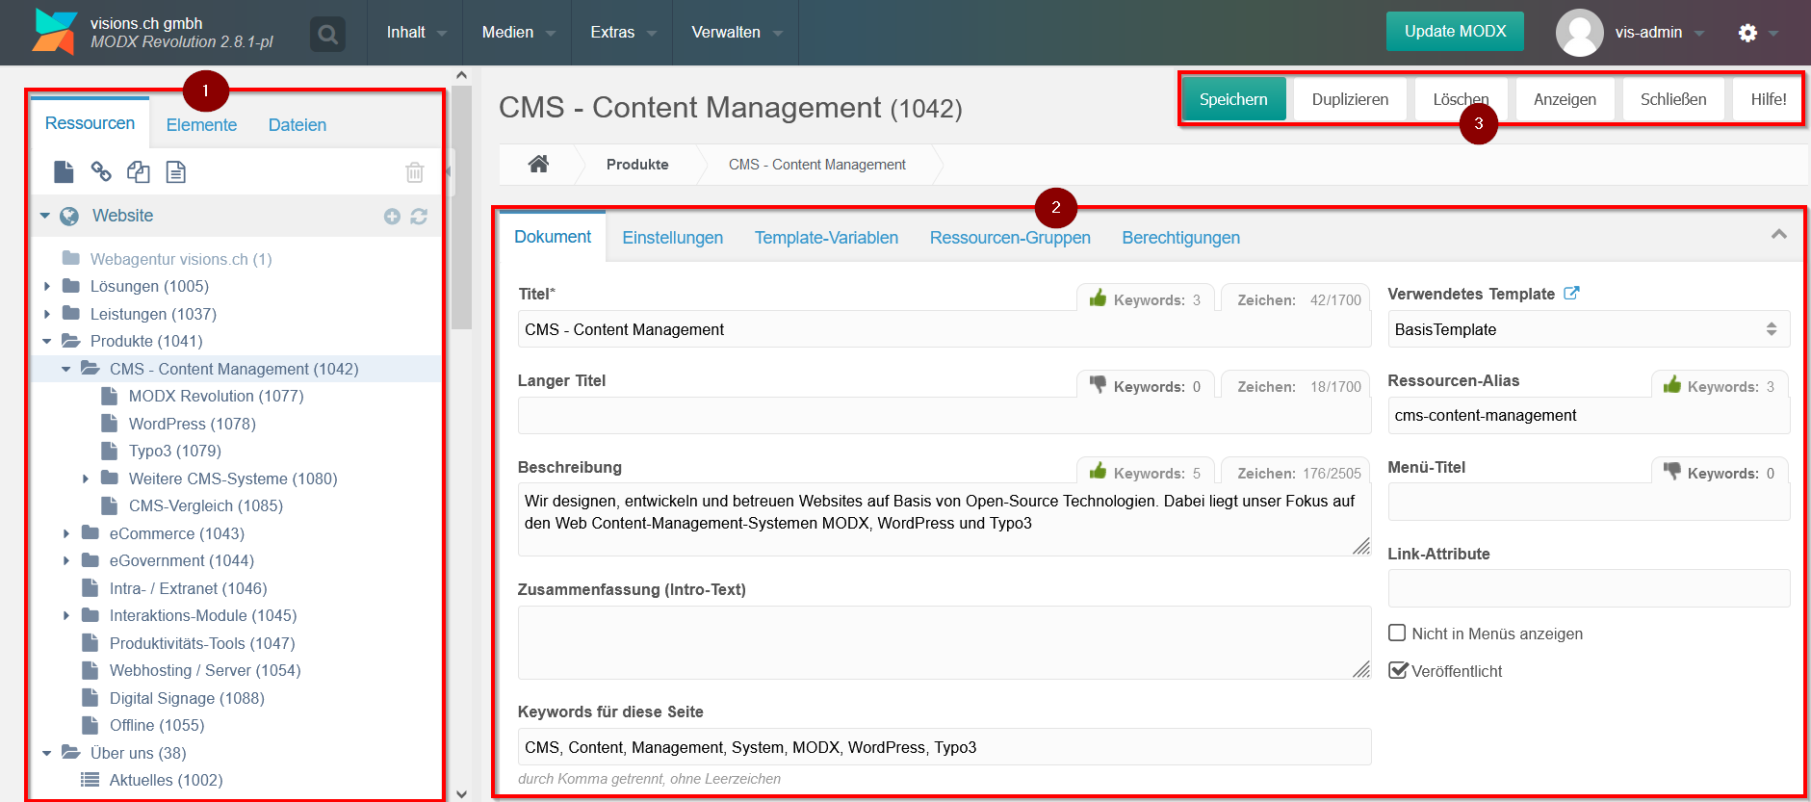Click into the Langer Titel field
1811x802 pixels.
pyautogui.click(x=944, y=416)
